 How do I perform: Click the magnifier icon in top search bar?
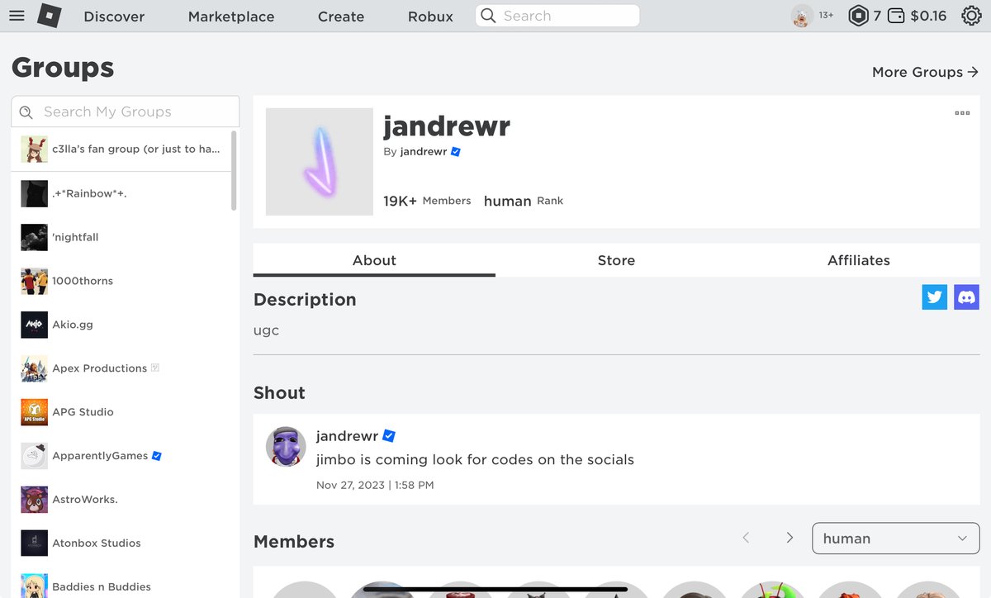[x=488, y=16]
